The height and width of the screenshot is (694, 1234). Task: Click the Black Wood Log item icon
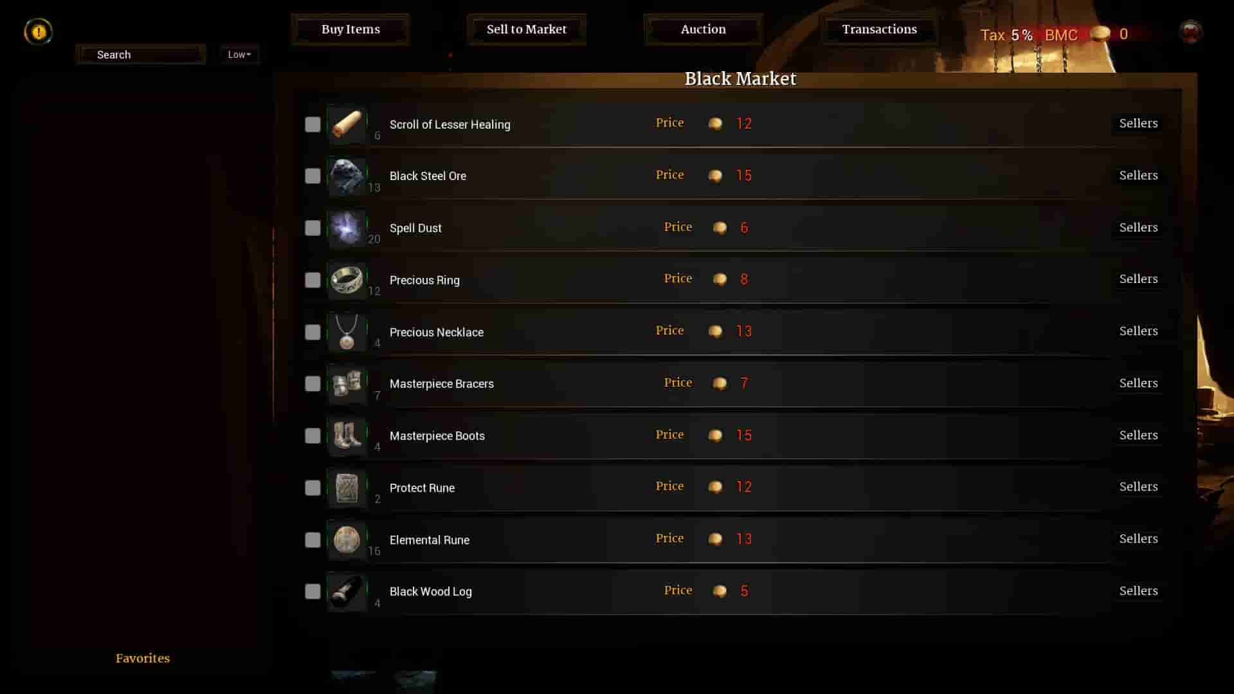[x=347, y=592]
